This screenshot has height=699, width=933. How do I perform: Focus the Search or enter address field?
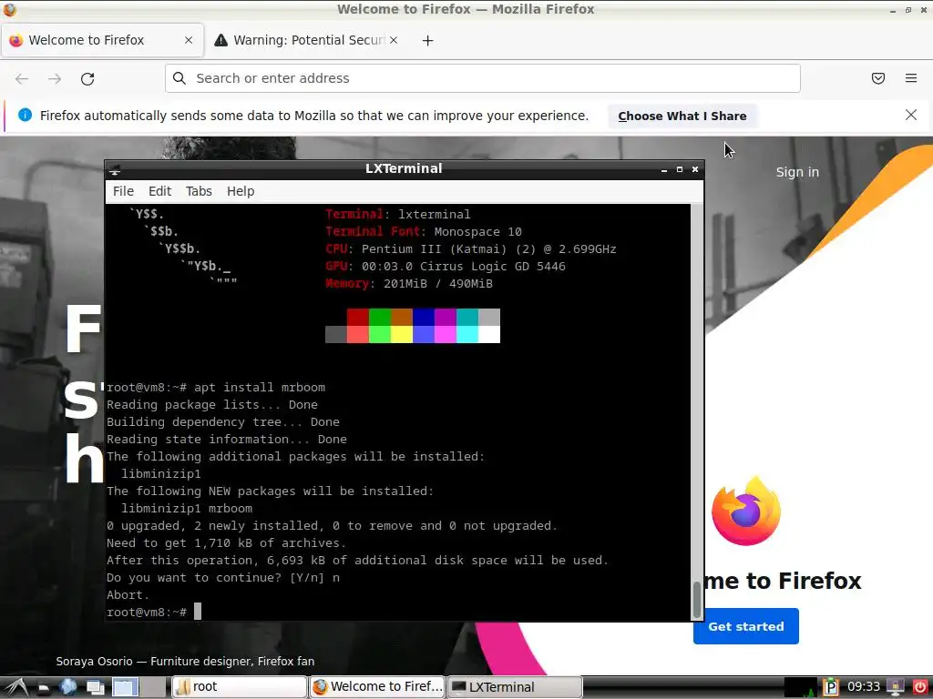point(483,78)
